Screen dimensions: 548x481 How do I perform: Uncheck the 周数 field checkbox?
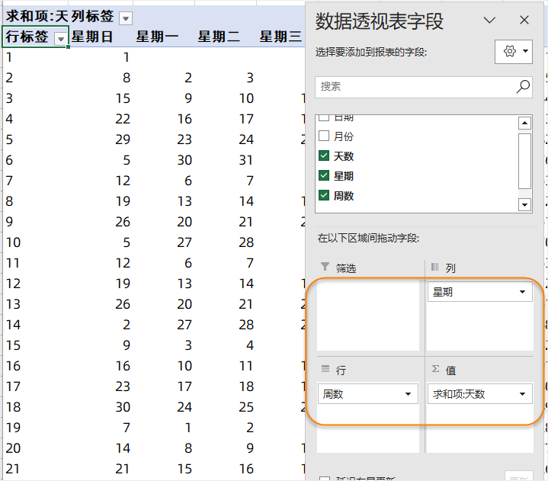tap(324, 196)
